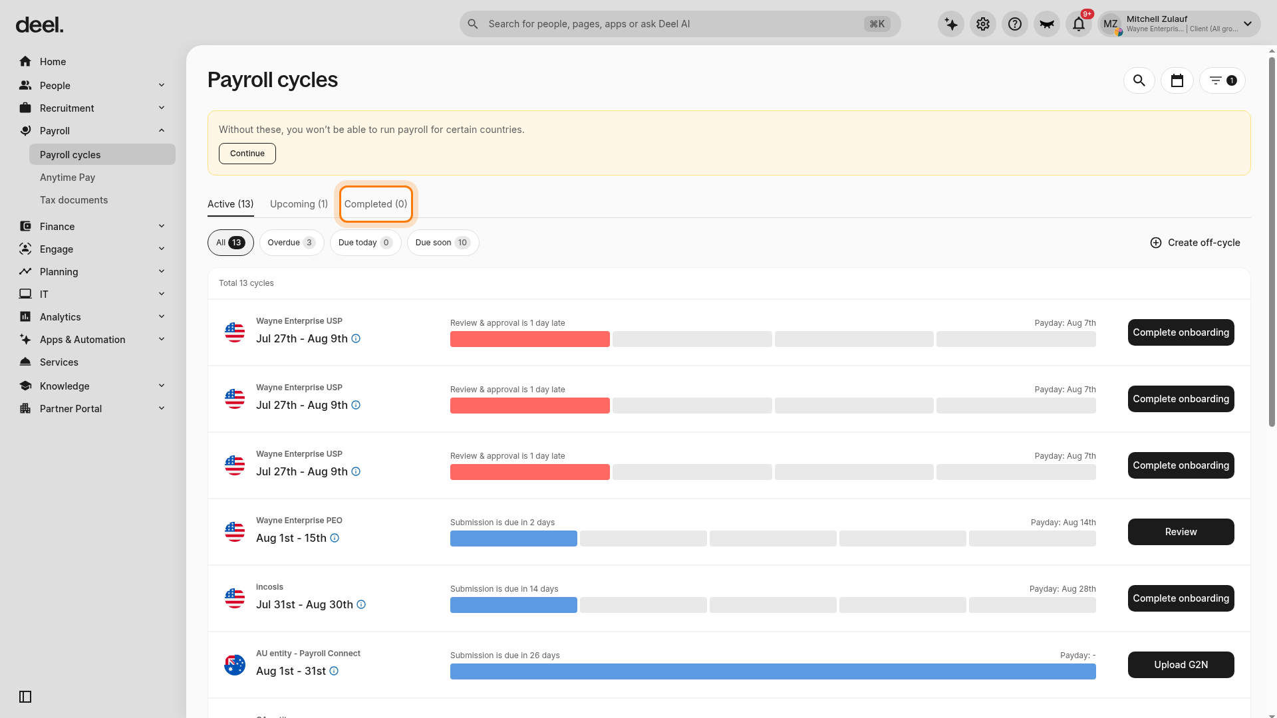
Task: Open the Services sidebar item
Action: (59, 362)
